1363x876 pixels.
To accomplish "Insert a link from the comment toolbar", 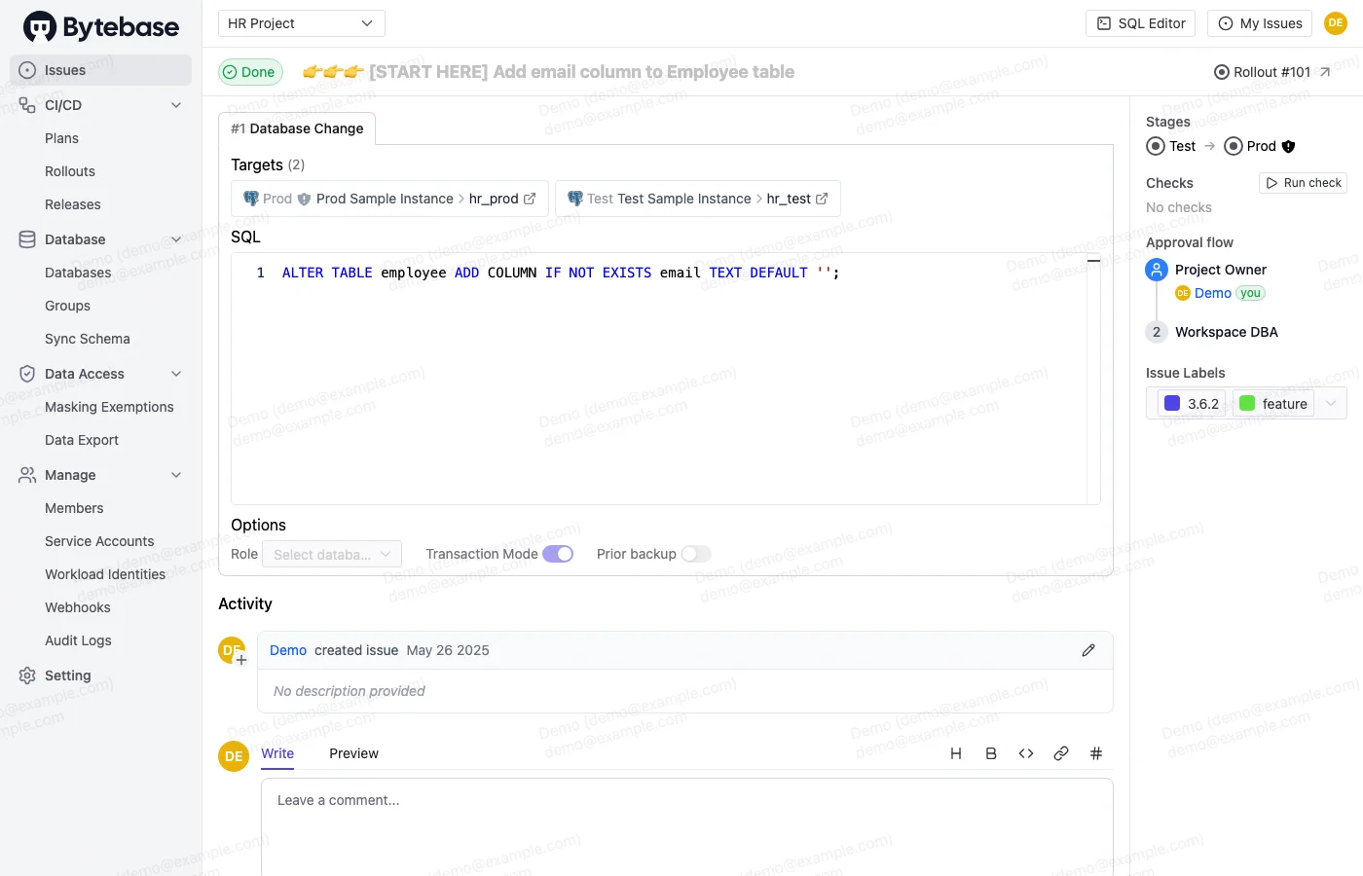I will coord(1060,752).
